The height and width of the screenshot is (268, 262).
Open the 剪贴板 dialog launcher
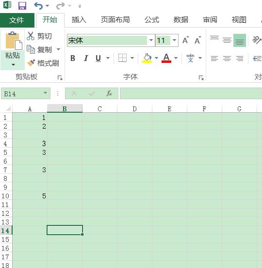pos(60,78)
